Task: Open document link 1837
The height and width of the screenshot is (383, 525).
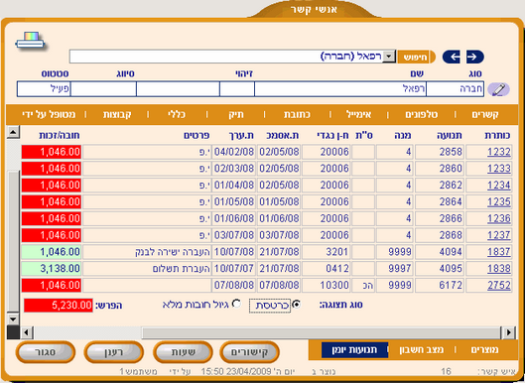Action: pyautogui.click(x=499, y=252)
